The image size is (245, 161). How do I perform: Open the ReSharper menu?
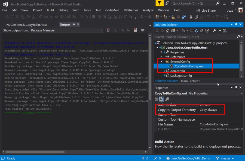(x=131, y=10)
